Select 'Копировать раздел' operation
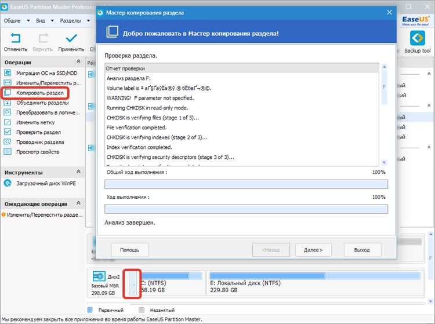This screenshot has width=435, height=324. point(40,93)
